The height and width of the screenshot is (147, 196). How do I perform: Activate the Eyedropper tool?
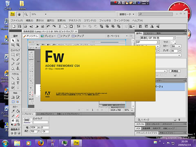[13, 111]
